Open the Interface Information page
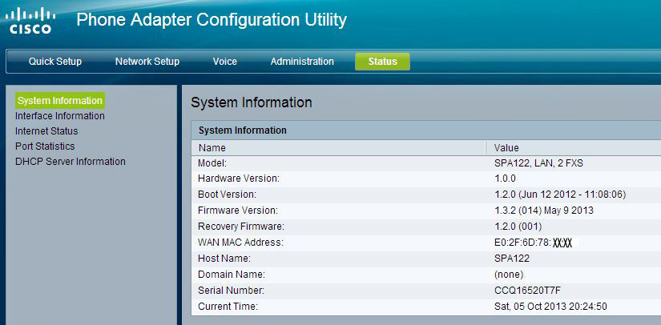The height and width of the screenshot is (325, 661). [x=60, y=116]
